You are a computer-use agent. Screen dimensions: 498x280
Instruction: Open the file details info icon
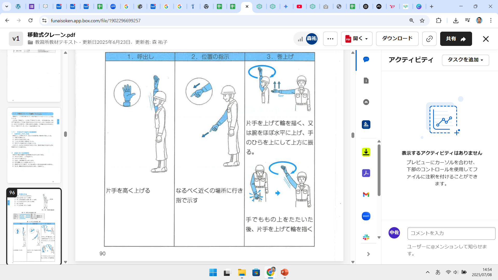tap(366, 81)
